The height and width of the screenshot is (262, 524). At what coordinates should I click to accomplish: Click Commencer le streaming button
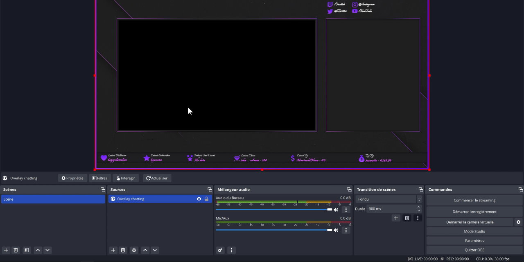474,200
